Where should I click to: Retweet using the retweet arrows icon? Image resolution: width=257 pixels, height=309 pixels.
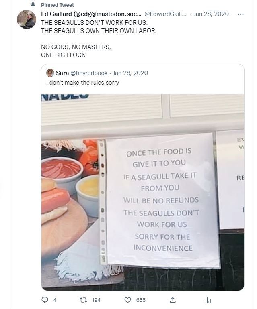pos(82,300)
